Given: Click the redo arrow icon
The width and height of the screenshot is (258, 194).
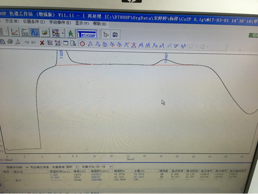Looking at the screenshot, I should tap(202, 47).
